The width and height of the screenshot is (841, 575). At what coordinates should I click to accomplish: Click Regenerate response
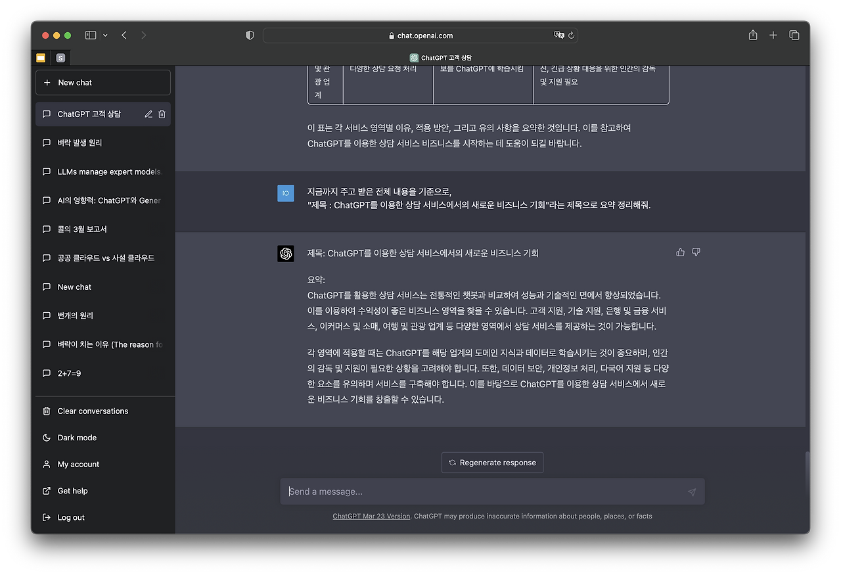pyautogui.click(x=492, y=463)
